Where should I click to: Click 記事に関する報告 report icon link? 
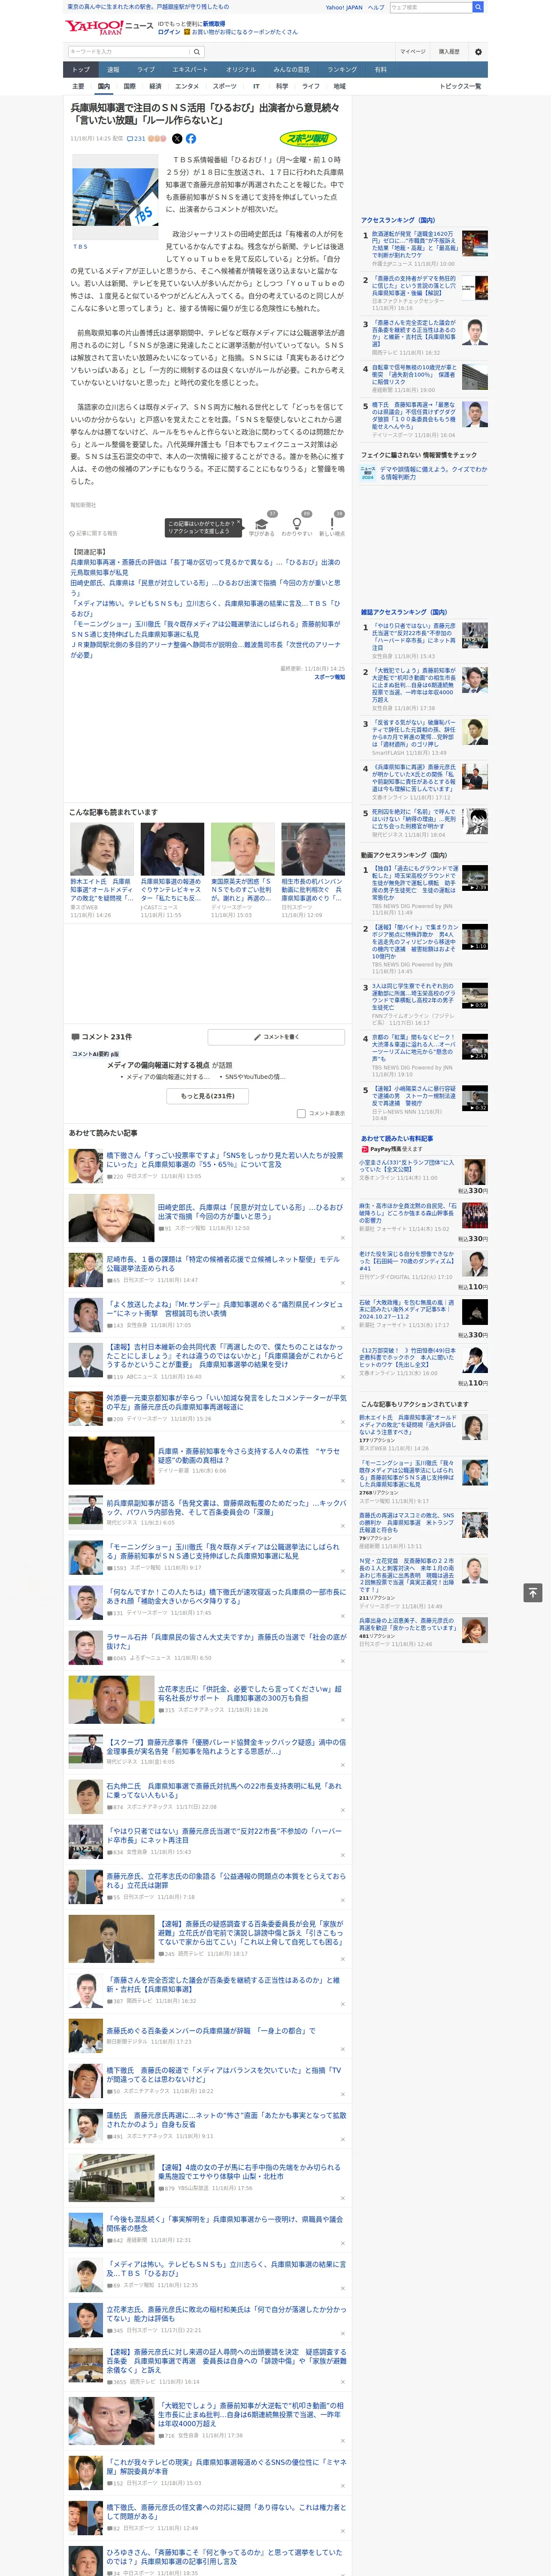[94, 533]
